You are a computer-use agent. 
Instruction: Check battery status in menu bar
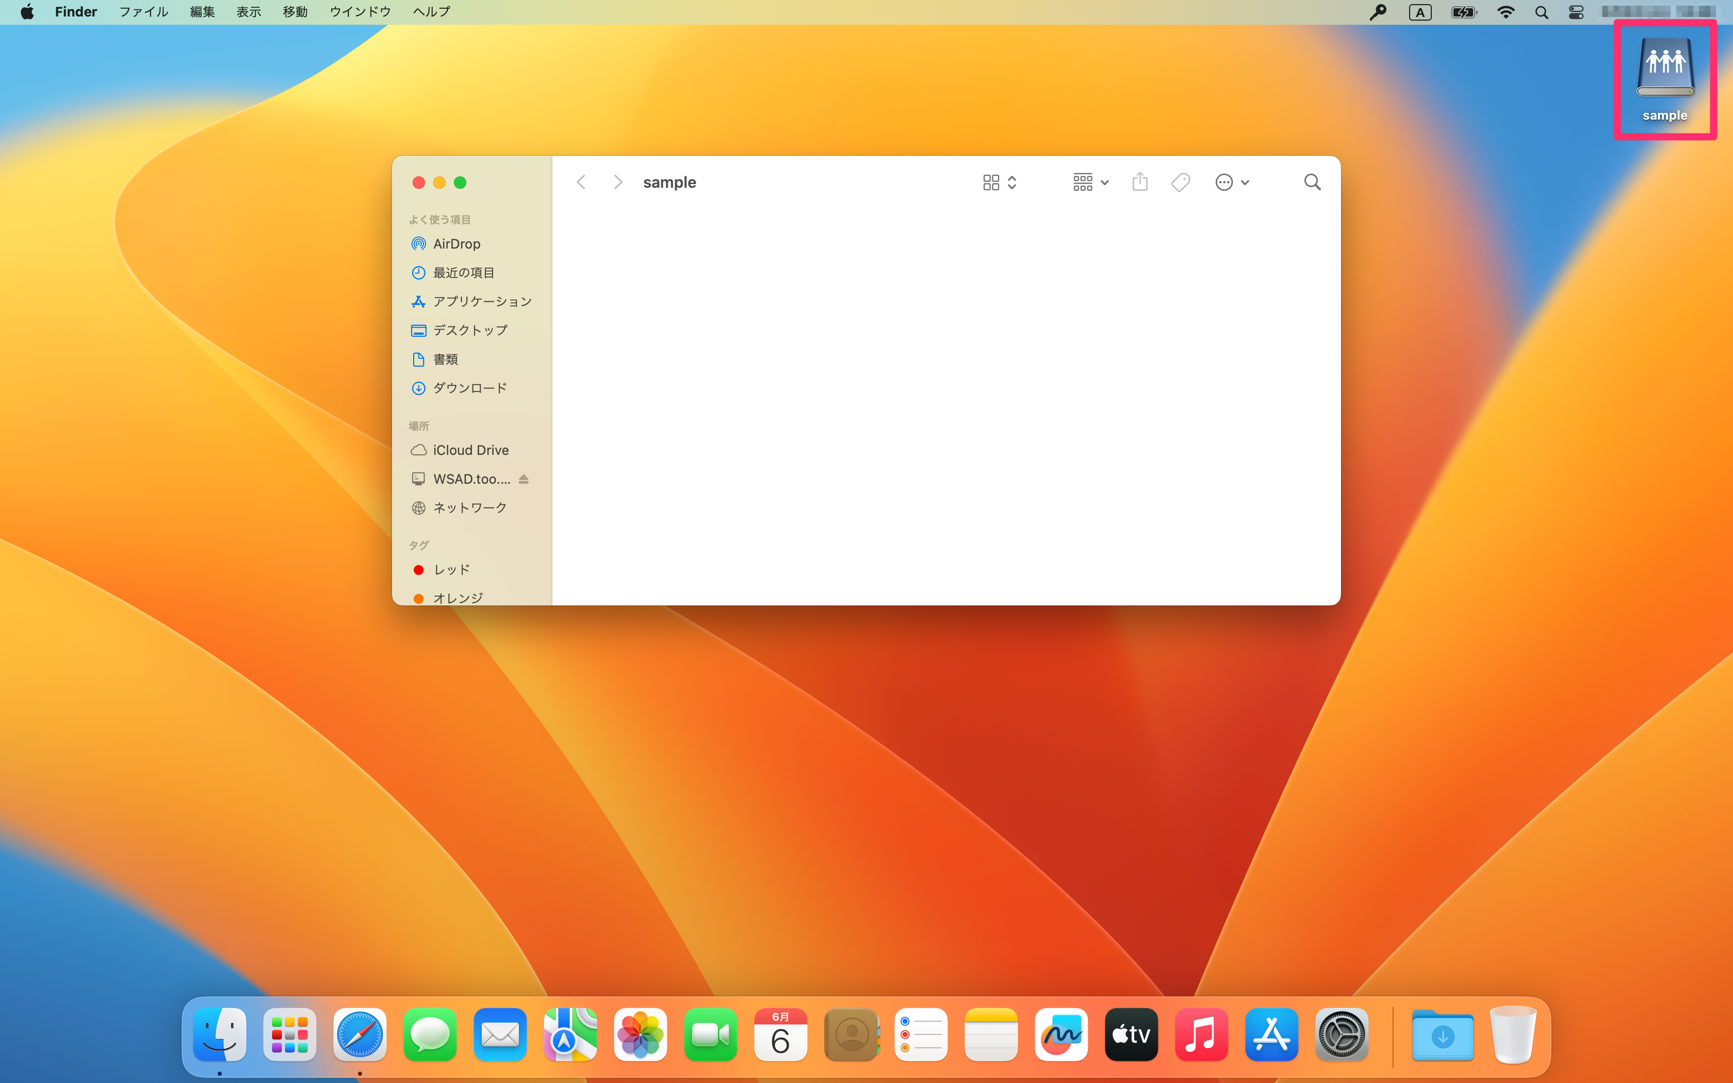click(x=1464, y=12)
